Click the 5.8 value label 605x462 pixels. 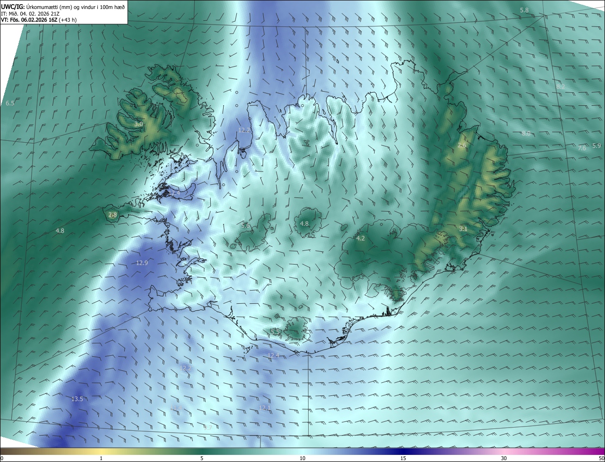(x=524, y=10)
